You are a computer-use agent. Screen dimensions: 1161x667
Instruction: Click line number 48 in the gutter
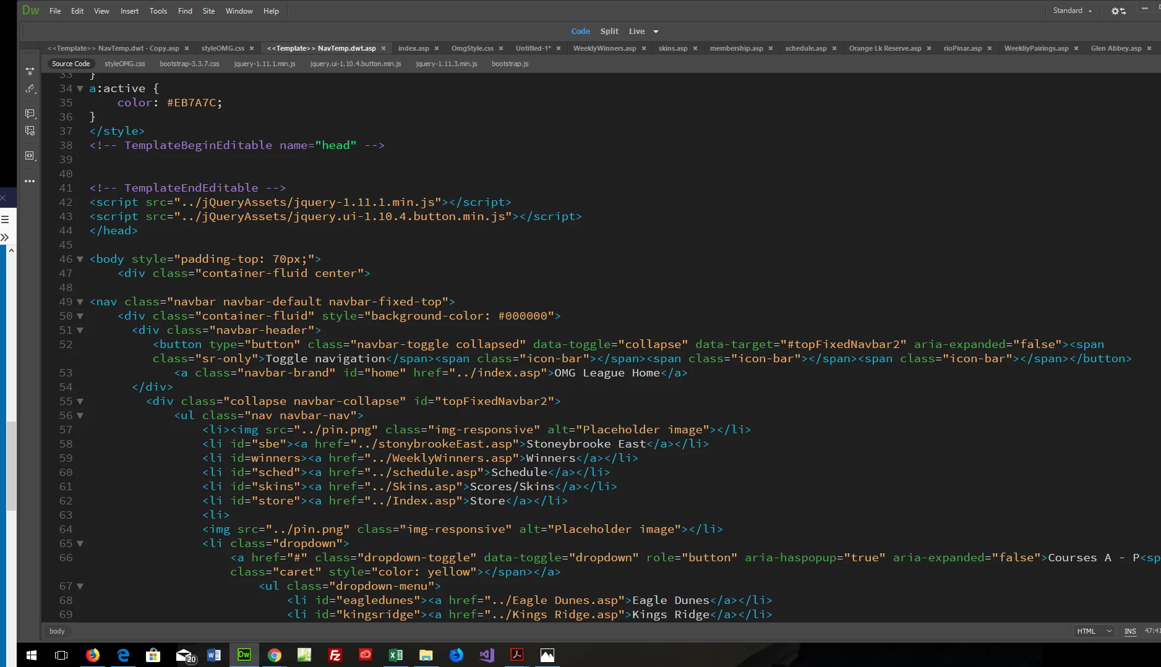tap(66, 287)
